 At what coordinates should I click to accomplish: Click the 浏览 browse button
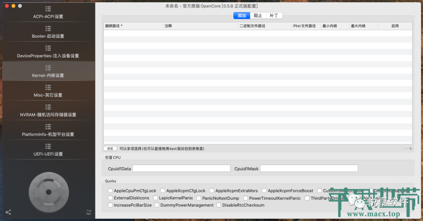coord(110,149)
